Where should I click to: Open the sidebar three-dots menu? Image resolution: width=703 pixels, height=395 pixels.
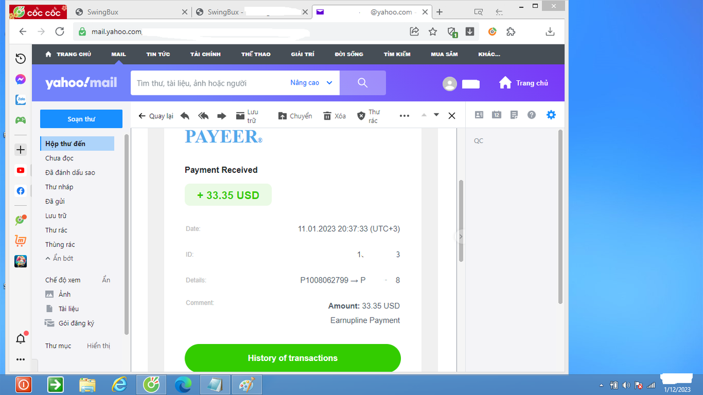coord(20,360)
